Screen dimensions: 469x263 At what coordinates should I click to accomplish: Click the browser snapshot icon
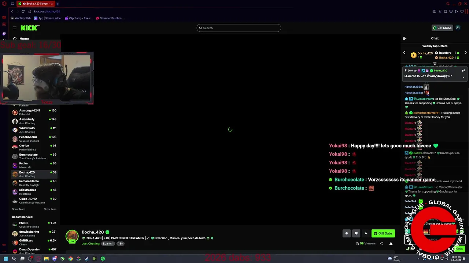point(446,11)
